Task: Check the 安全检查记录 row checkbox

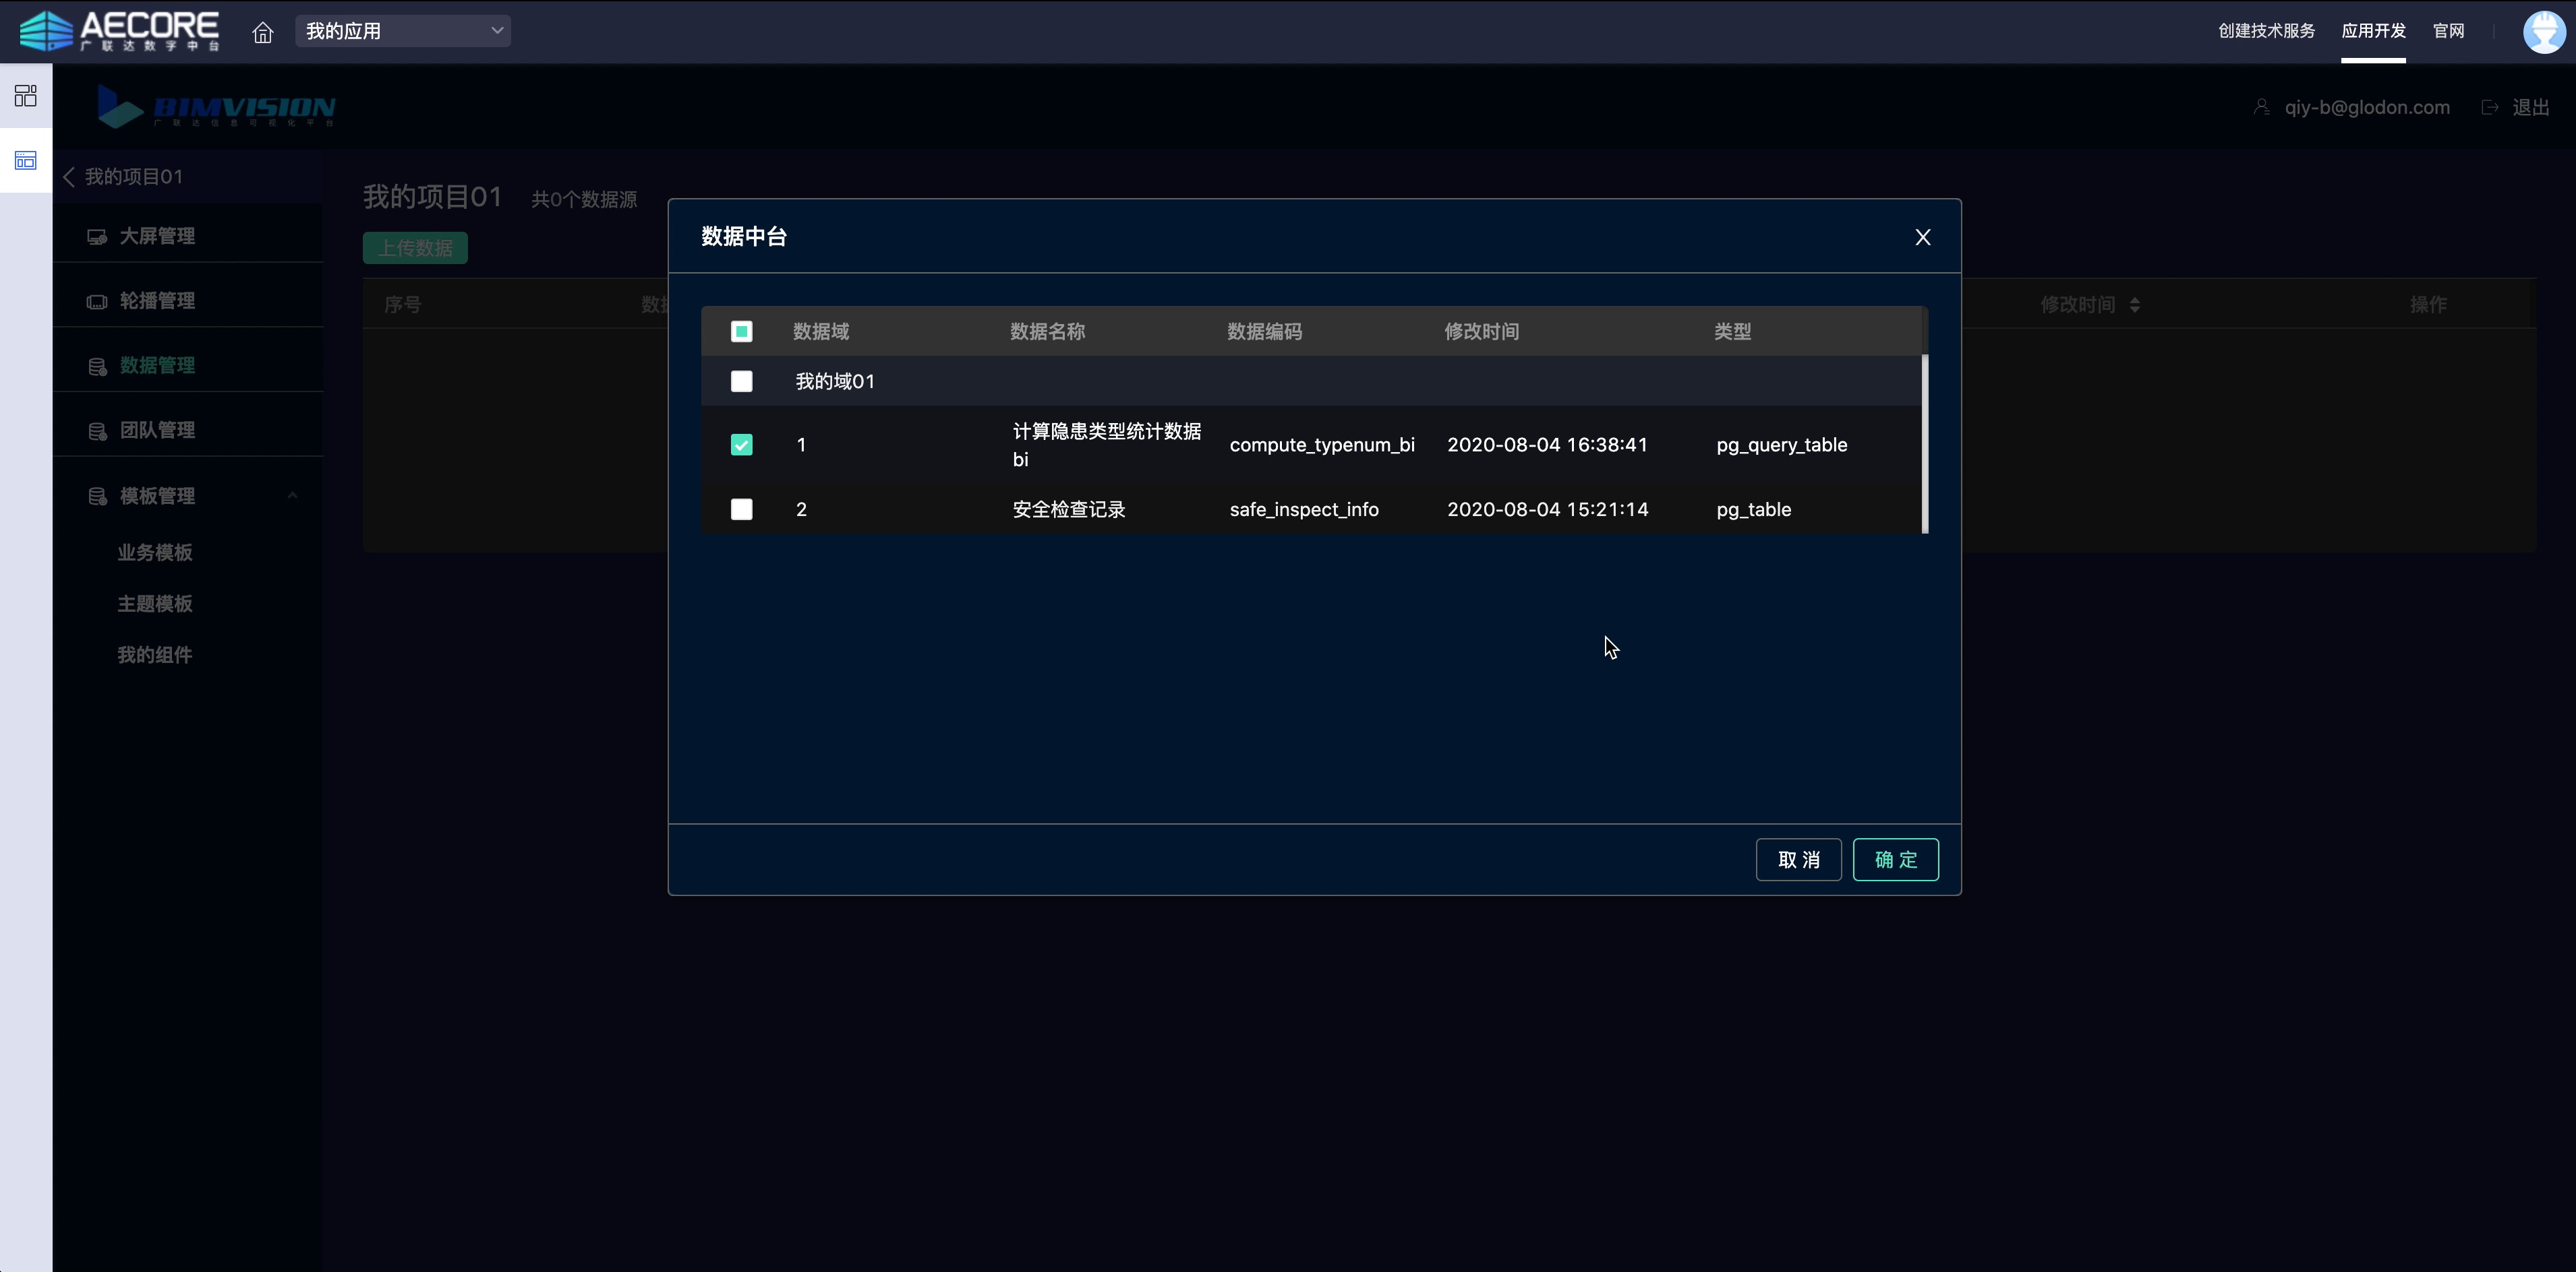Action: pos(741,509)
